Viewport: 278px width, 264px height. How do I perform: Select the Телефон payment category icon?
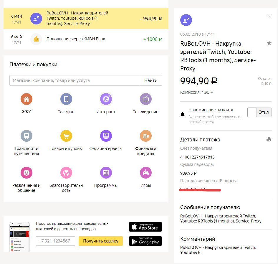[66, 99]
